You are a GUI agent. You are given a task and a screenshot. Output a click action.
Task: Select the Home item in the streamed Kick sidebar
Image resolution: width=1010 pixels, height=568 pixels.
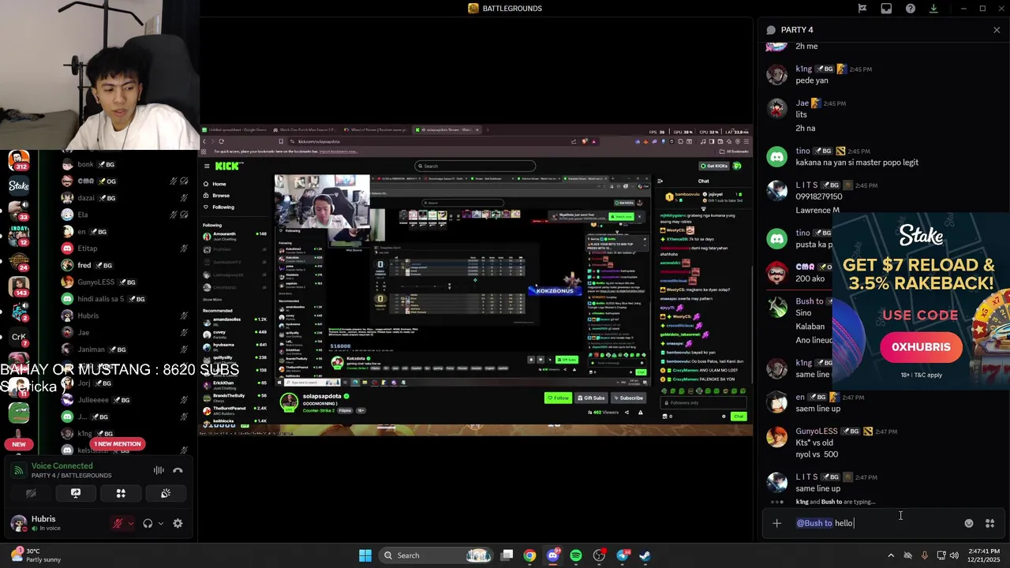coord(219,184)
